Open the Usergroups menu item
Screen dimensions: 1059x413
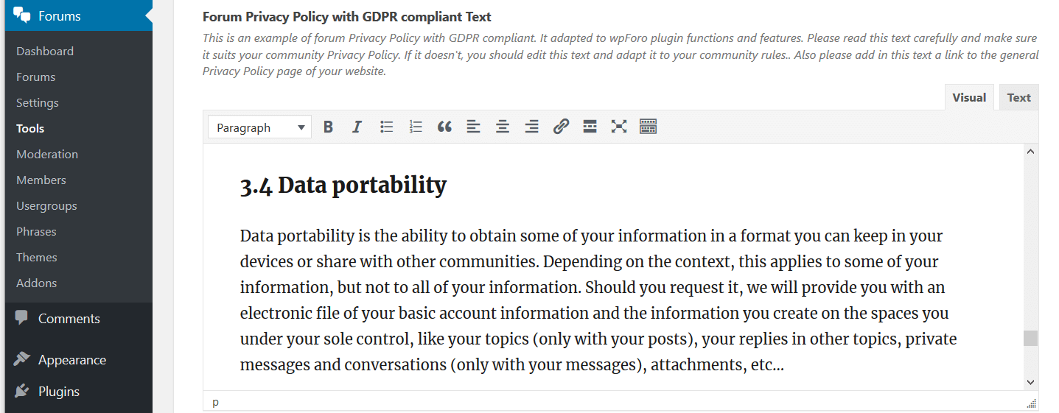point(46,205)
